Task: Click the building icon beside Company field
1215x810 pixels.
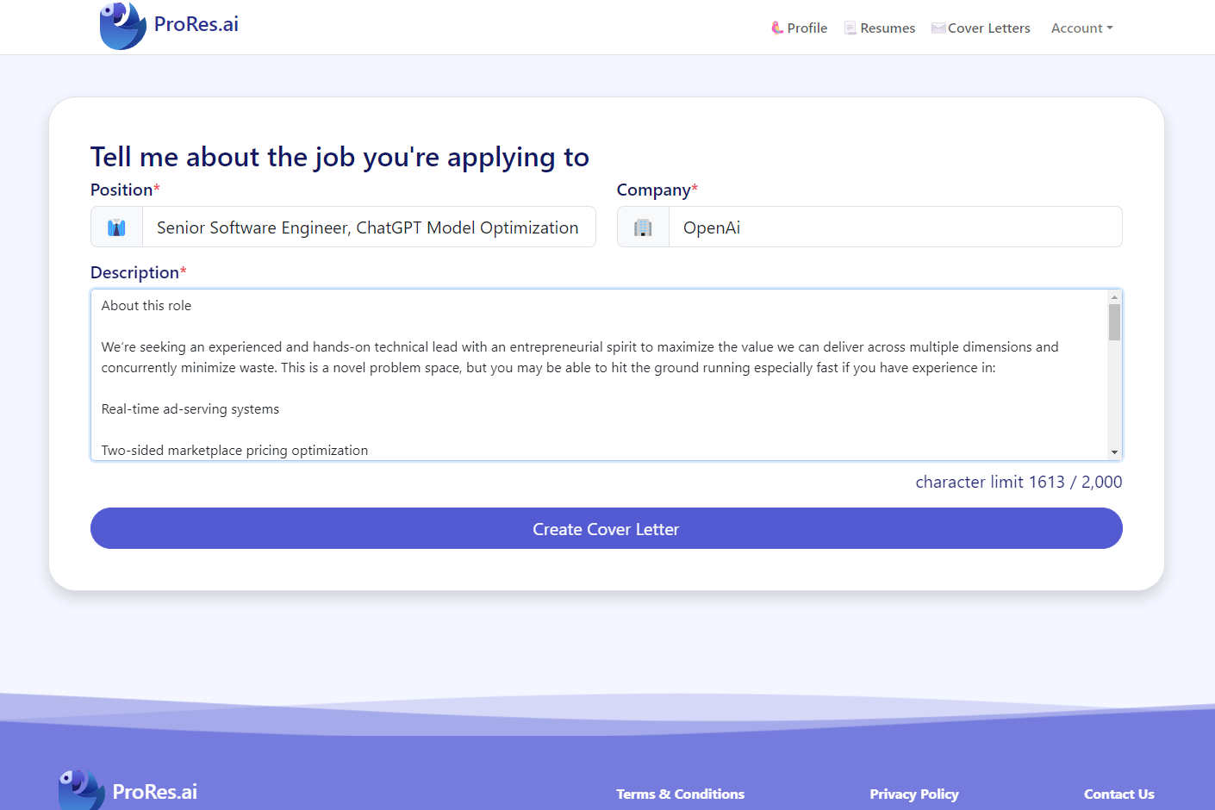Action: [x=643, y=227]
